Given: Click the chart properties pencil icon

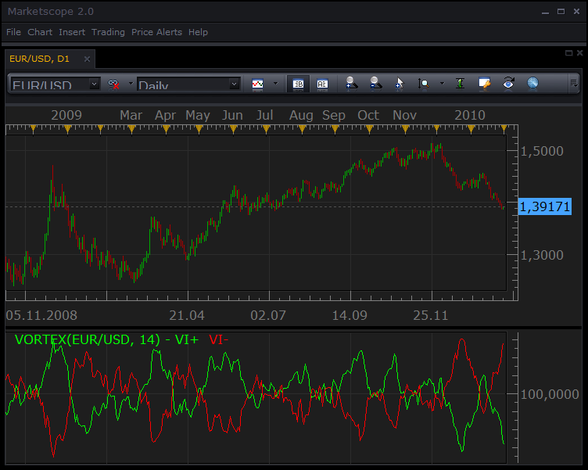Looking at the screenshot, I should point(484,83).
